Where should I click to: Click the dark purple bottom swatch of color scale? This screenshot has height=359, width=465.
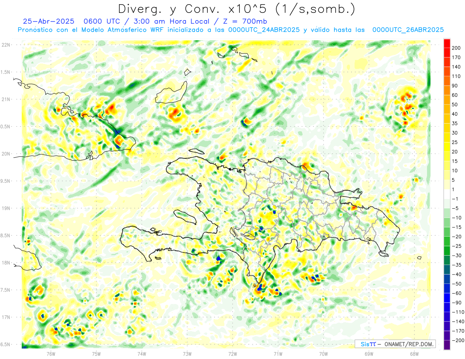pos(447,345)
